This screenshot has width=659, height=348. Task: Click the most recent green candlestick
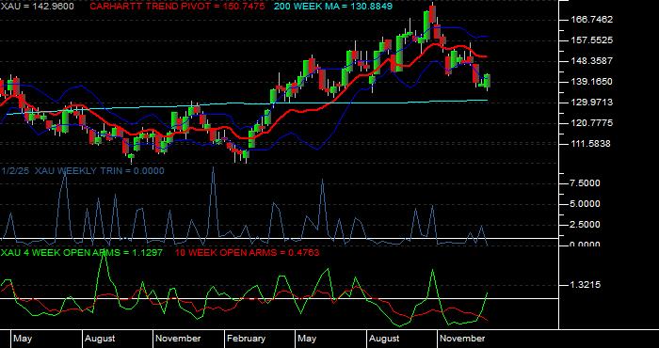[488, 81]
